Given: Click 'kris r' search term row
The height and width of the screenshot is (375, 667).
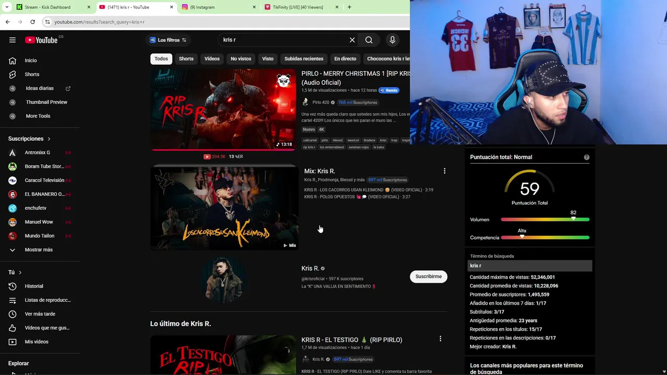Looking at the screenshot, I should [529, 266].
